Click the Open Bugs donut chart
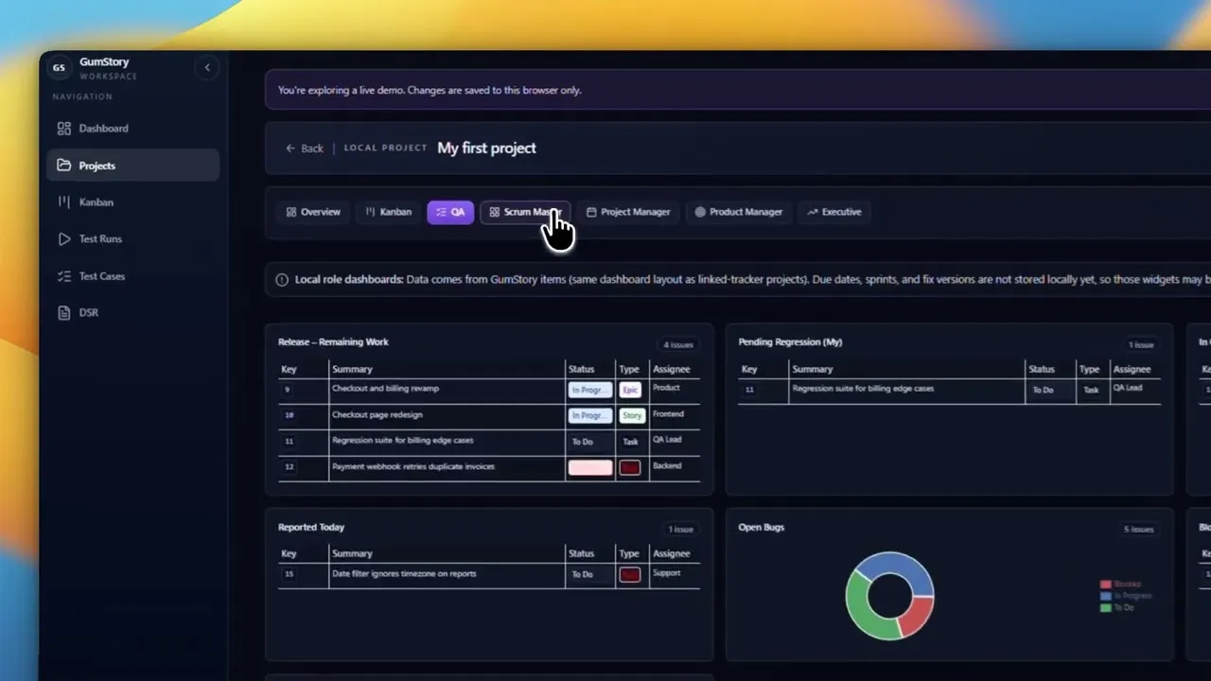This screenshot has width=1211, height=681. click(x=889, y=596)
